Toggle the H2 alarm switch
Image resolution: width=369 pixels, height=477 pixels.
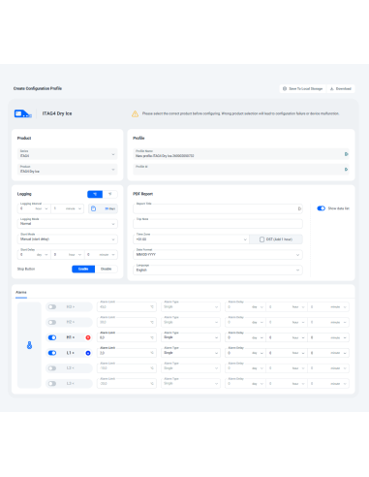click(x=52, y=322)
